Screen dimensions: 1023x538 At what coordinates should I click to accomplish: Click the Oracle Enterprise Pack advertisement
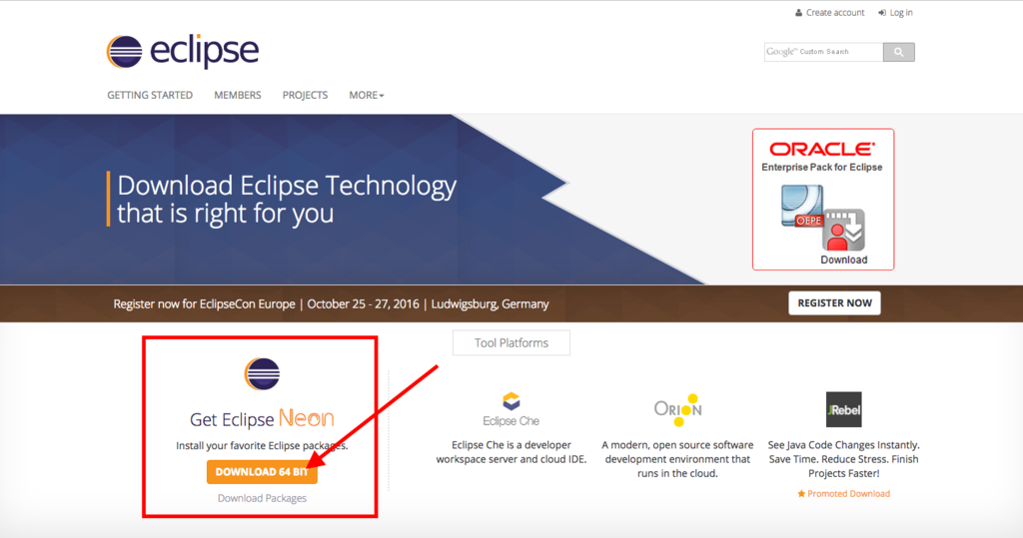823,200
